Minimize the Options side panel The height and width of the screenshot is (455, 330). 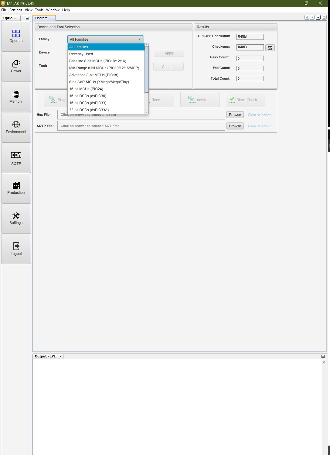(x=27, y=18)
